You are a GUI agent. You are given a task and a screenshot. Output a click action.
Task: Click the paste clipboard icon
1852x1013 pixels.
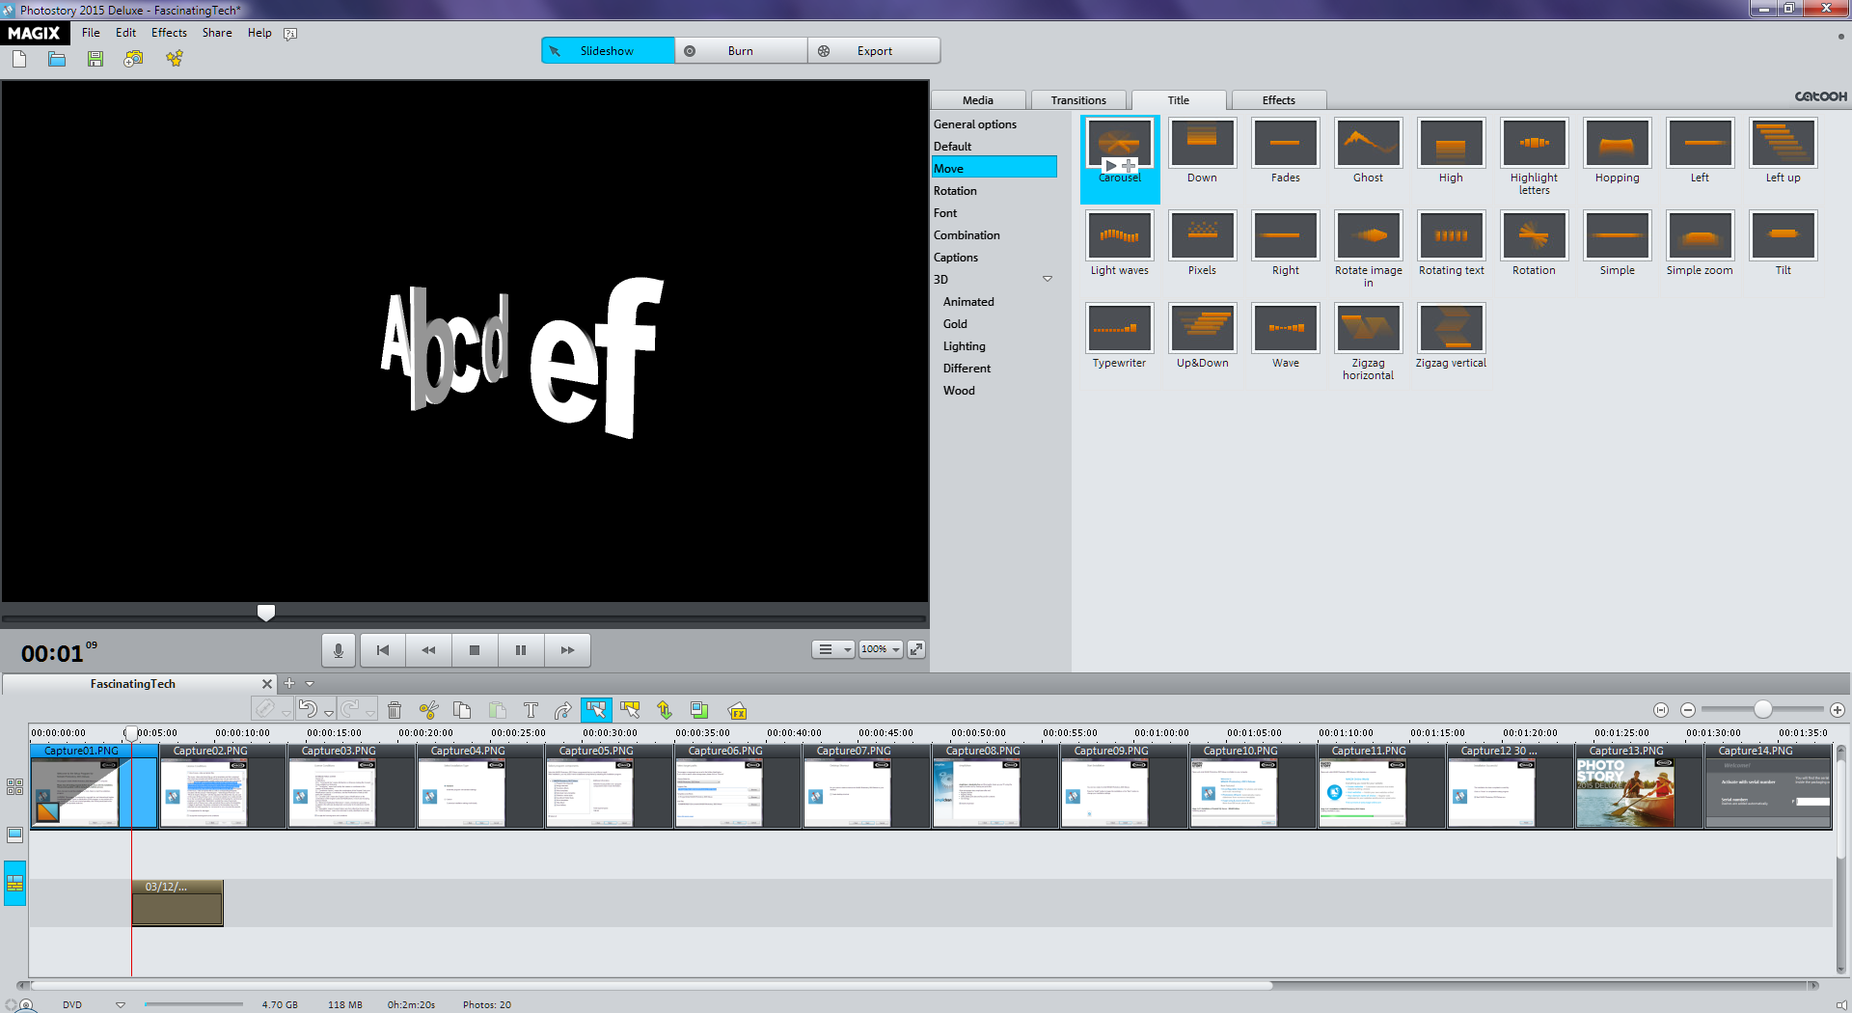(497, 710)
